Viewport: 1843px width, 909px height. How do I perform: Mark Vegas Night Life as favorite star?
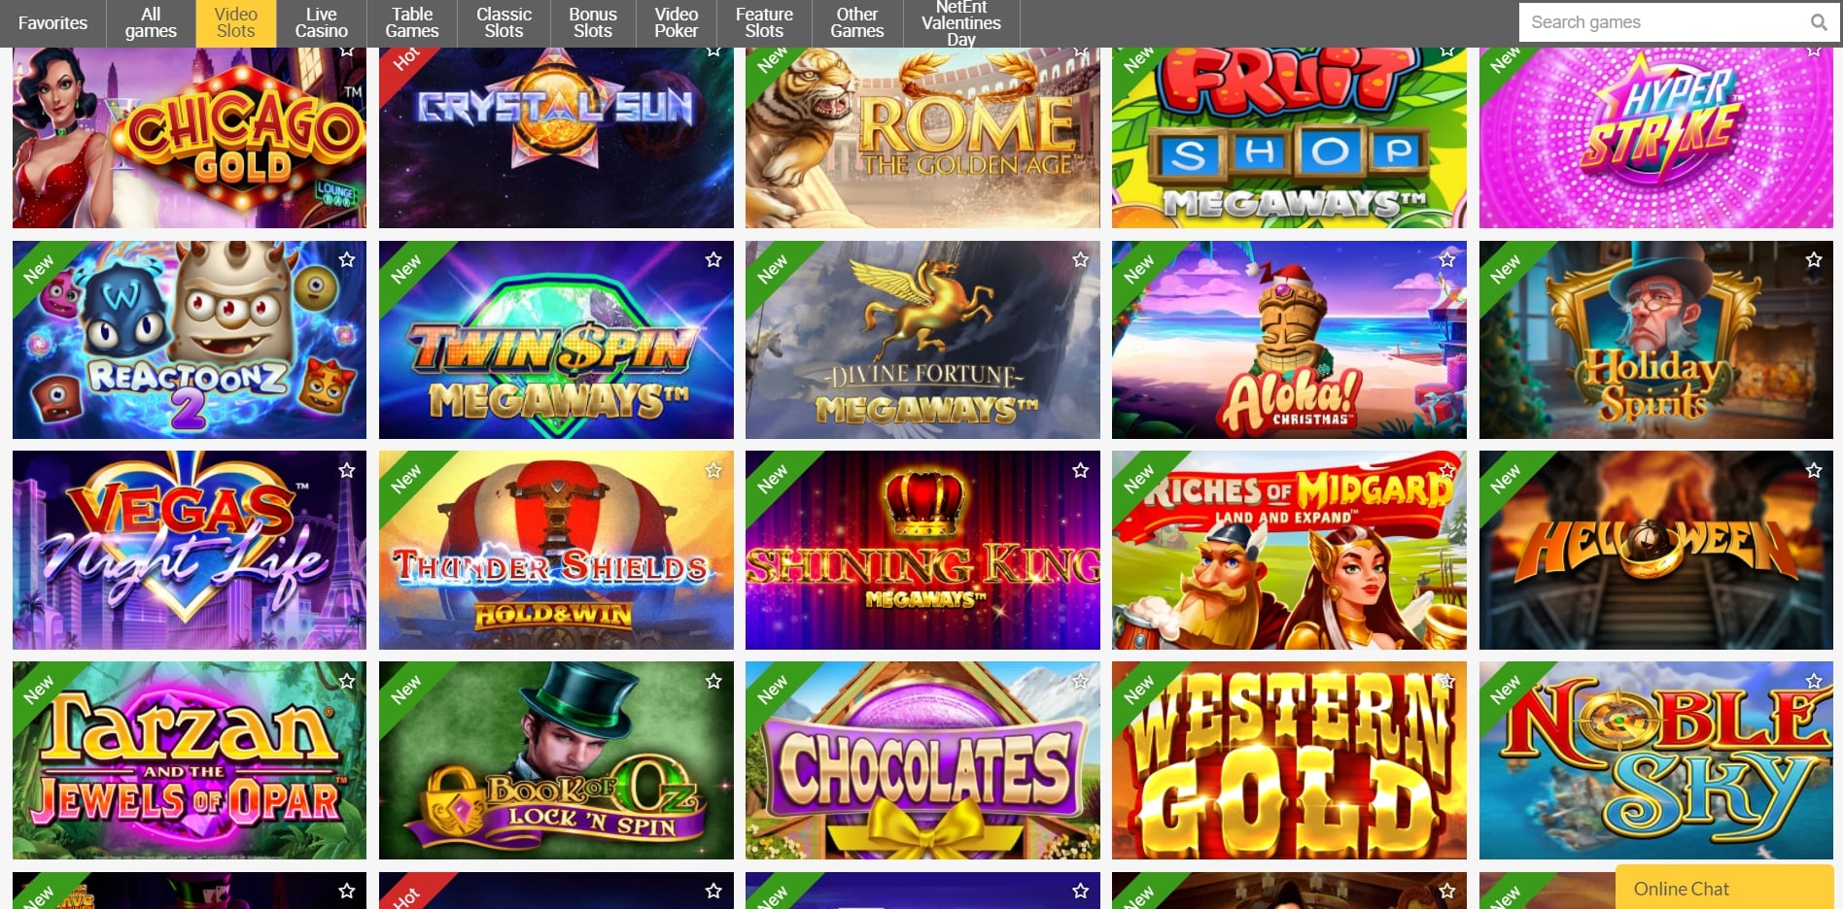[x=347, y=470]
